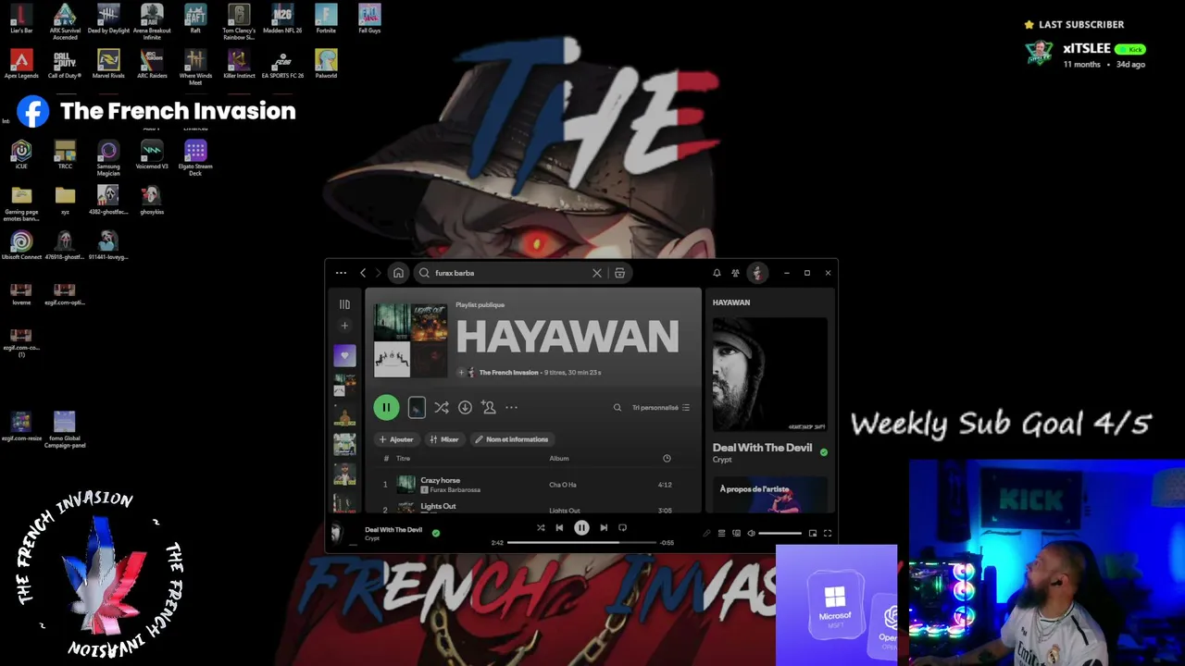This screenshot has height=666, width=1185.
Task: Toggle the saved checkmark beside the right panel title
Action: coord(824,452)
